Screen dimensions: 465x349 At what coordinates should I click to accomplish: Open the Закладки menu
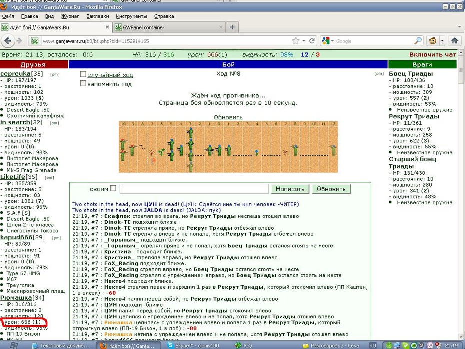(x=98, y=16)
